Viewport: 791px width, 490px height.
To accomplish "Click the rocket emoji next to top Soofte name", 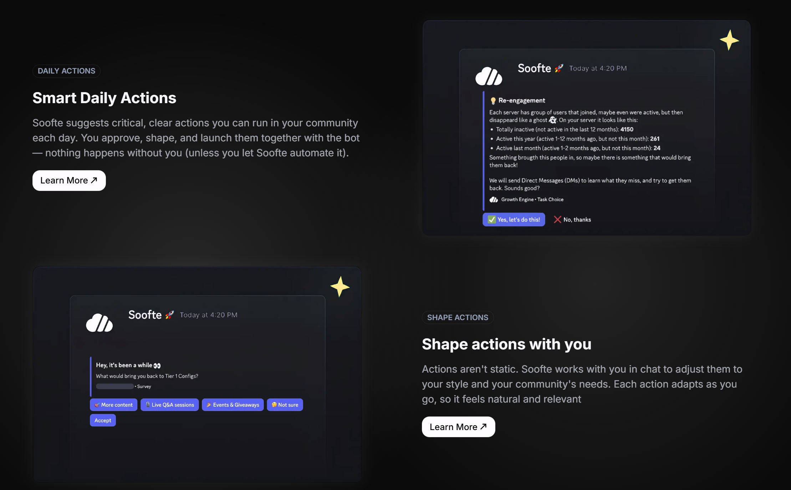I will pyautogui.click(x=559, y=68).
